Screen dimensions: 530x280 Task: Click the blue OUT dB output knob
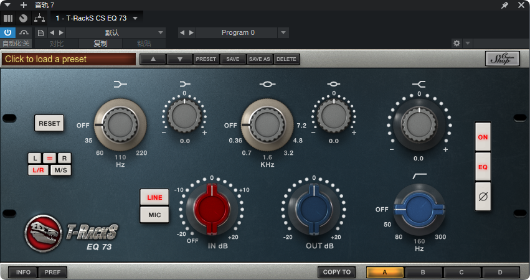(x=314, y=209)
